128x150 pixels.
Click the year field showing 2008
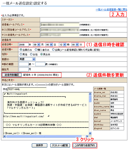[x=24, y=45]
